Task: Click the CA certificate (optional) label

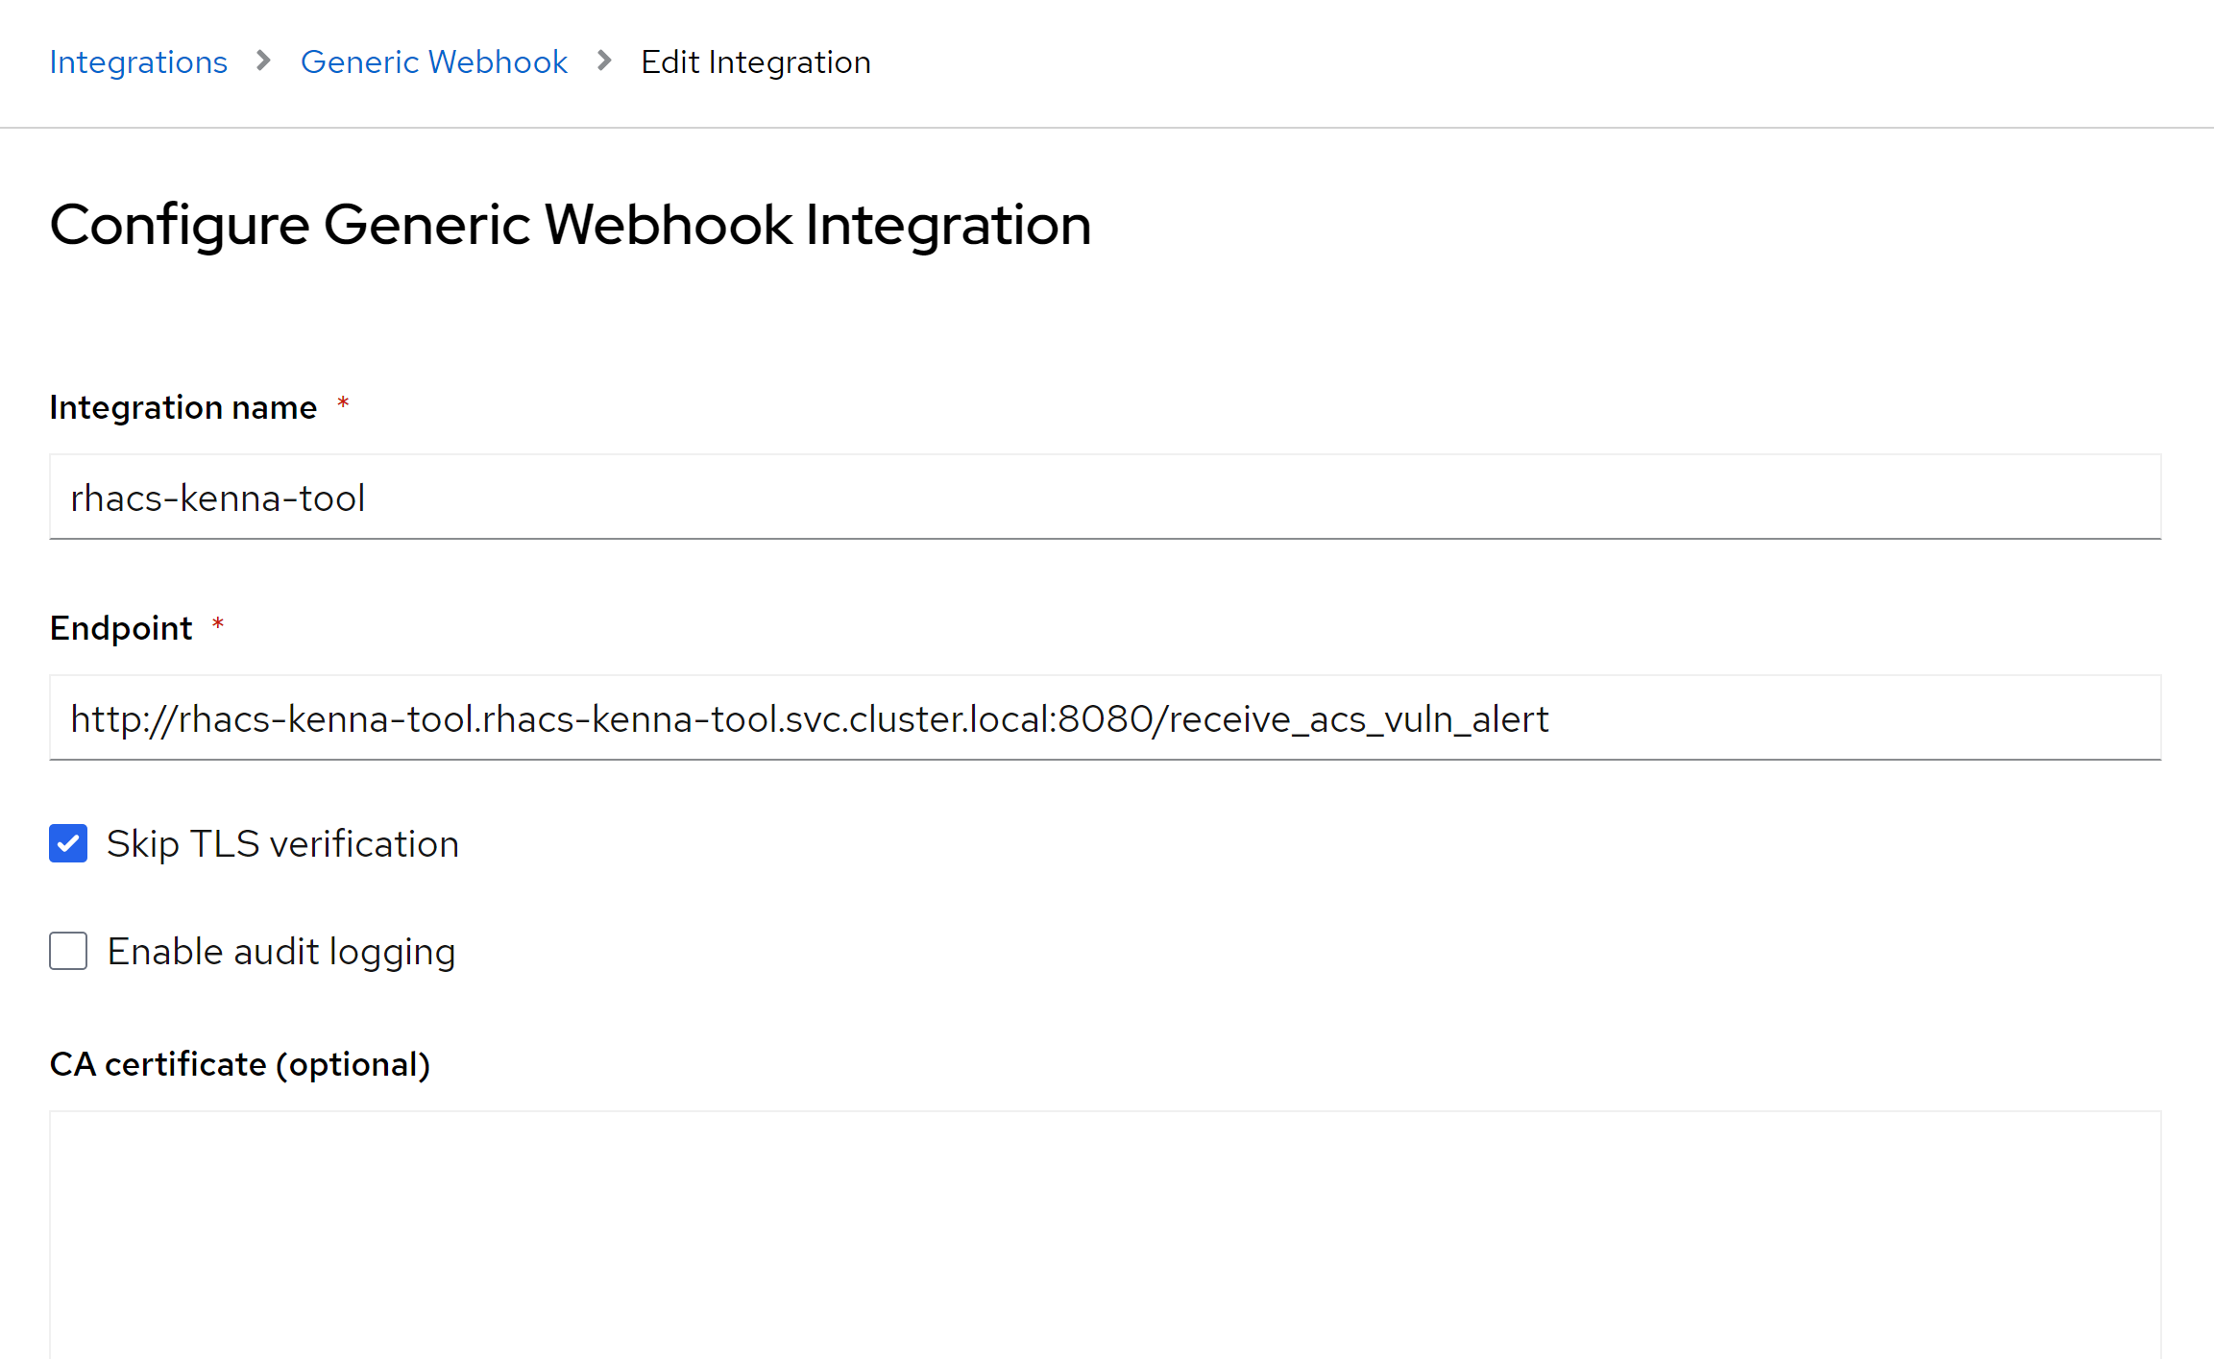Action: coord(239,1064)
